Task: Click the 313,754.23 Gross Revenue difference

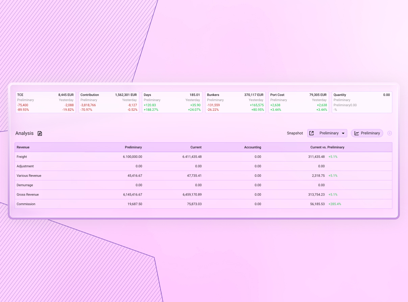Action: (317, 195)
